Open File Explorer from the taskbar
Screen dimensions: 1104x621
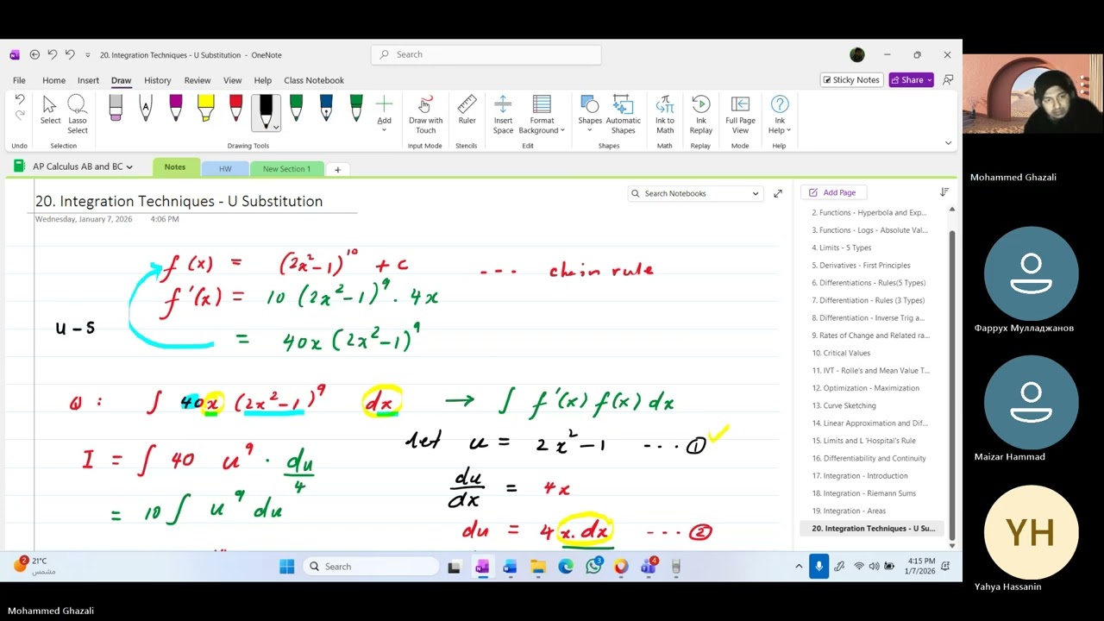point(538,567)
